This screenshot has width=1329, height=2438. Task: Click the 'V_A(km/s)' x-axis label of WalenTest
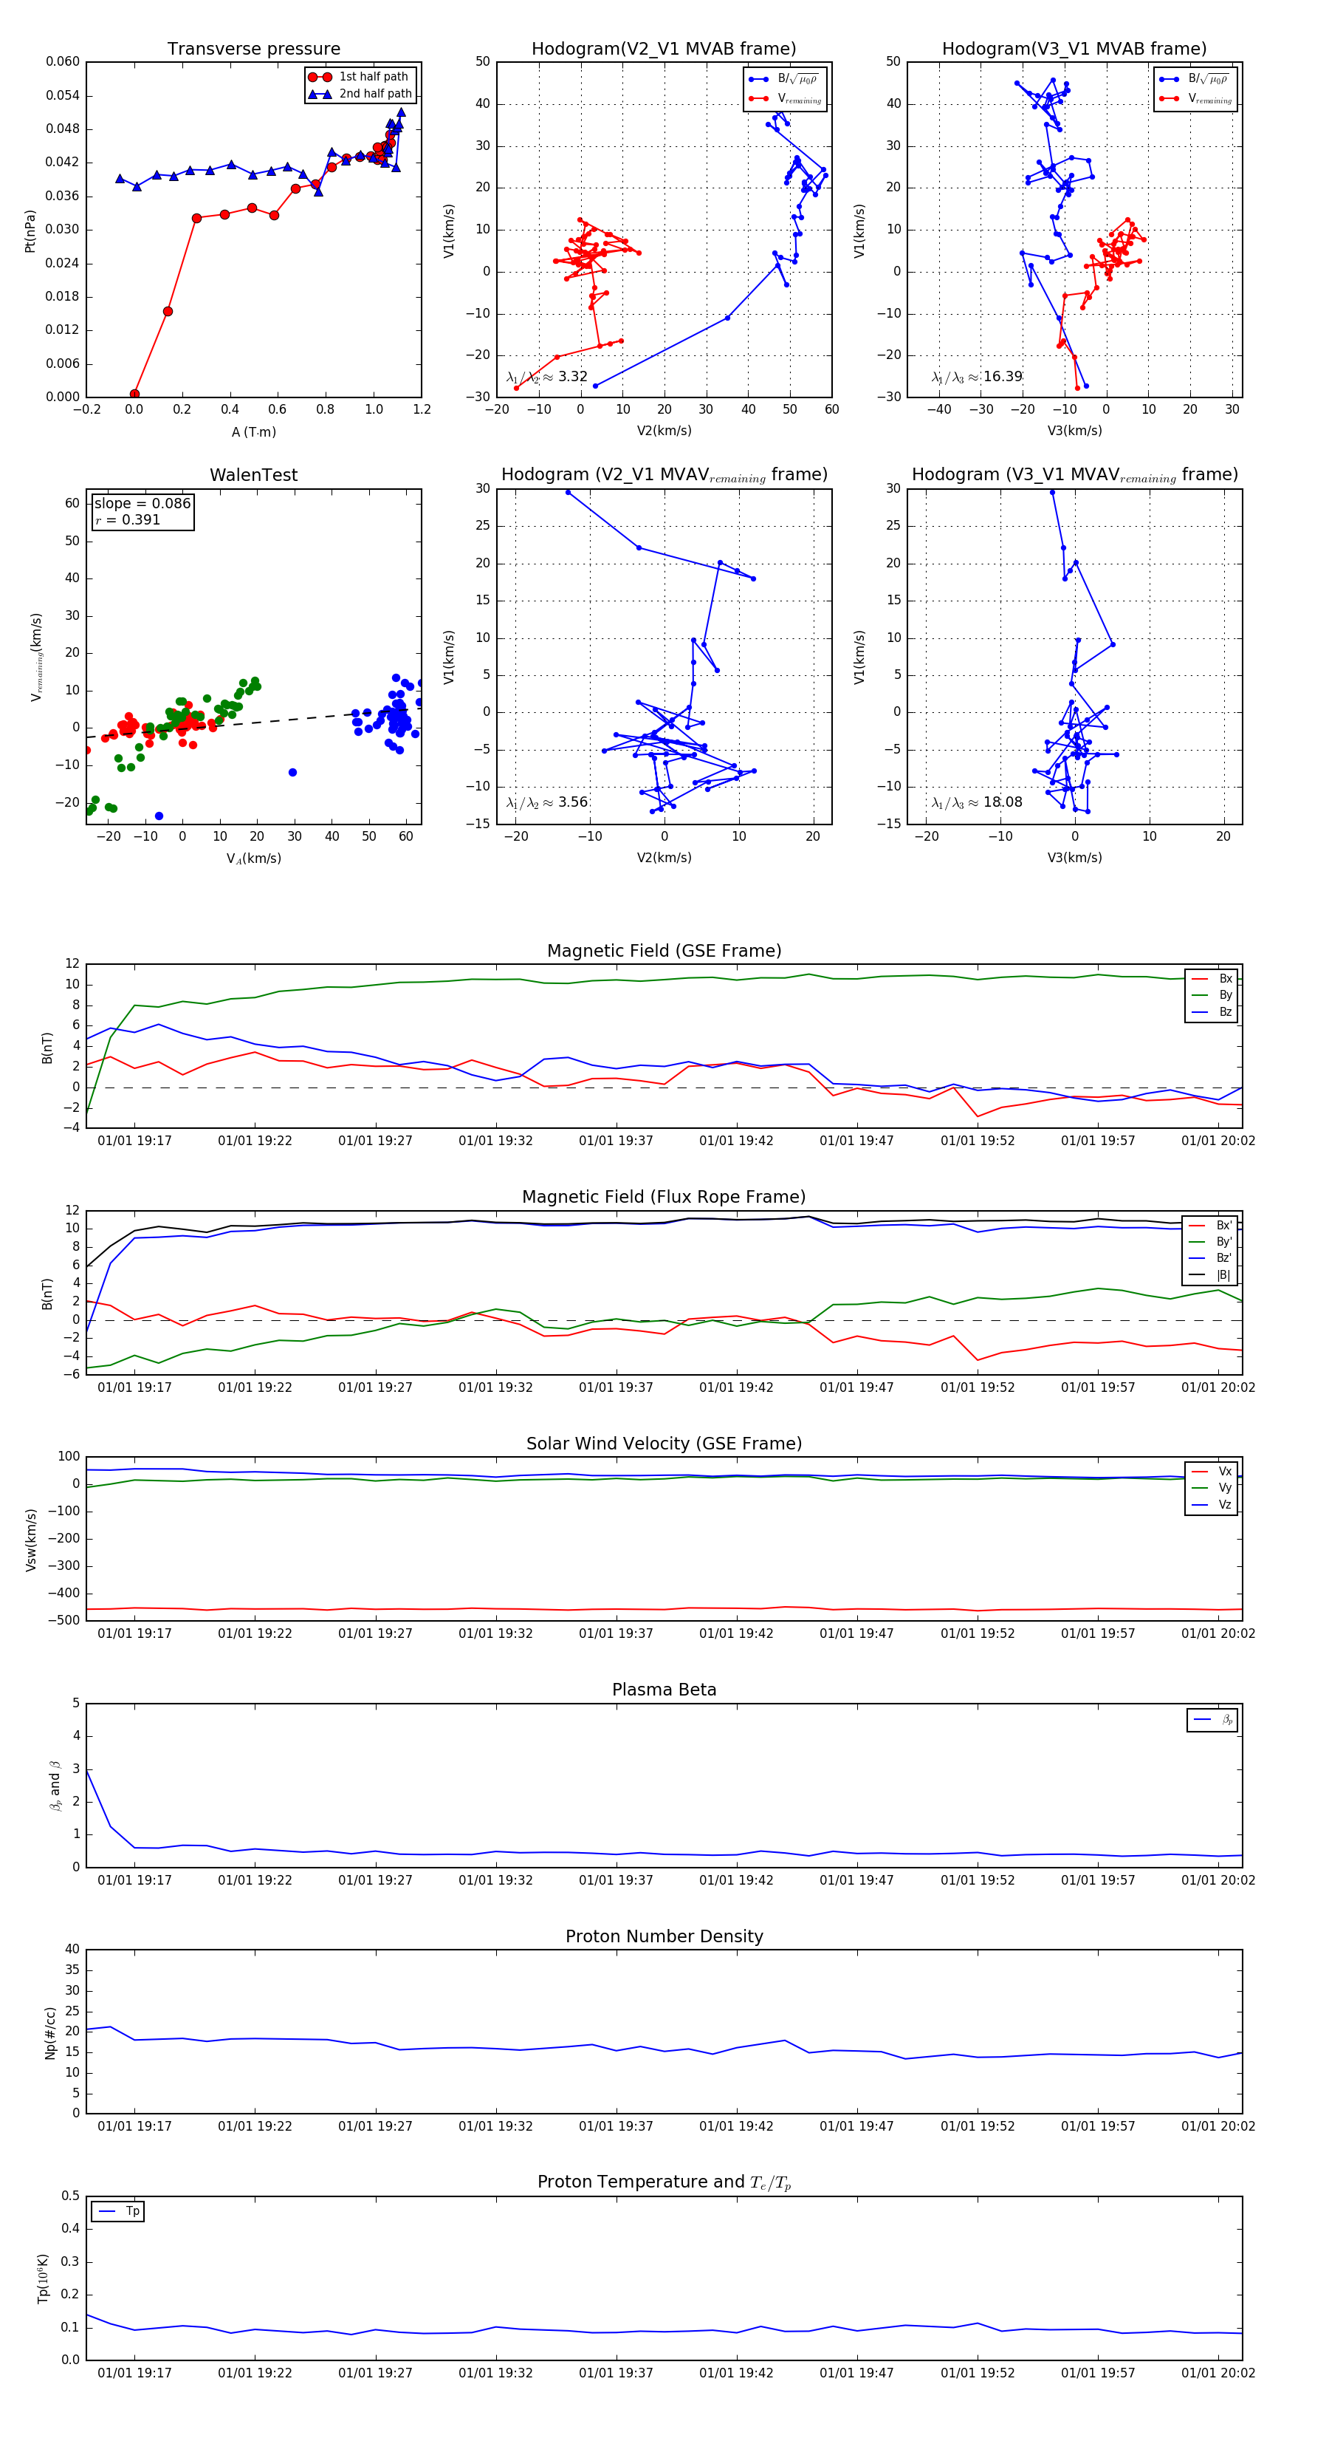coord(253,858)
